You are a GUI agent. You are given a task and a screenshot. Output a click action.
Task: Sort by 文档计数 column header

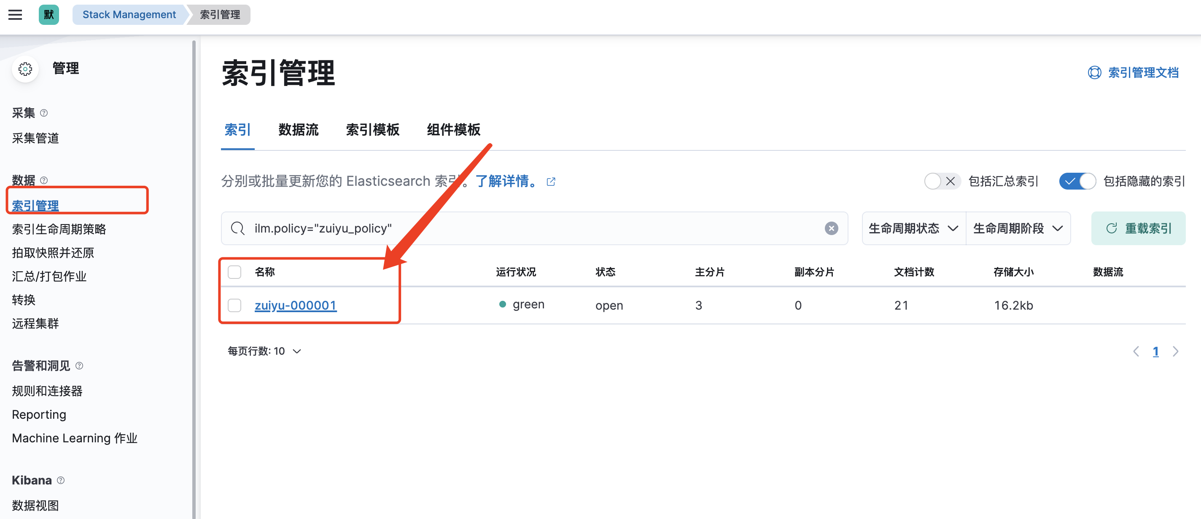[914, 272]
